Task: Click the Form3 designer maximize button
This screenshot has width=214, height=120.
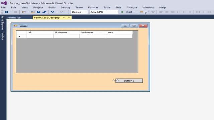Action: (x=134, y=26)
